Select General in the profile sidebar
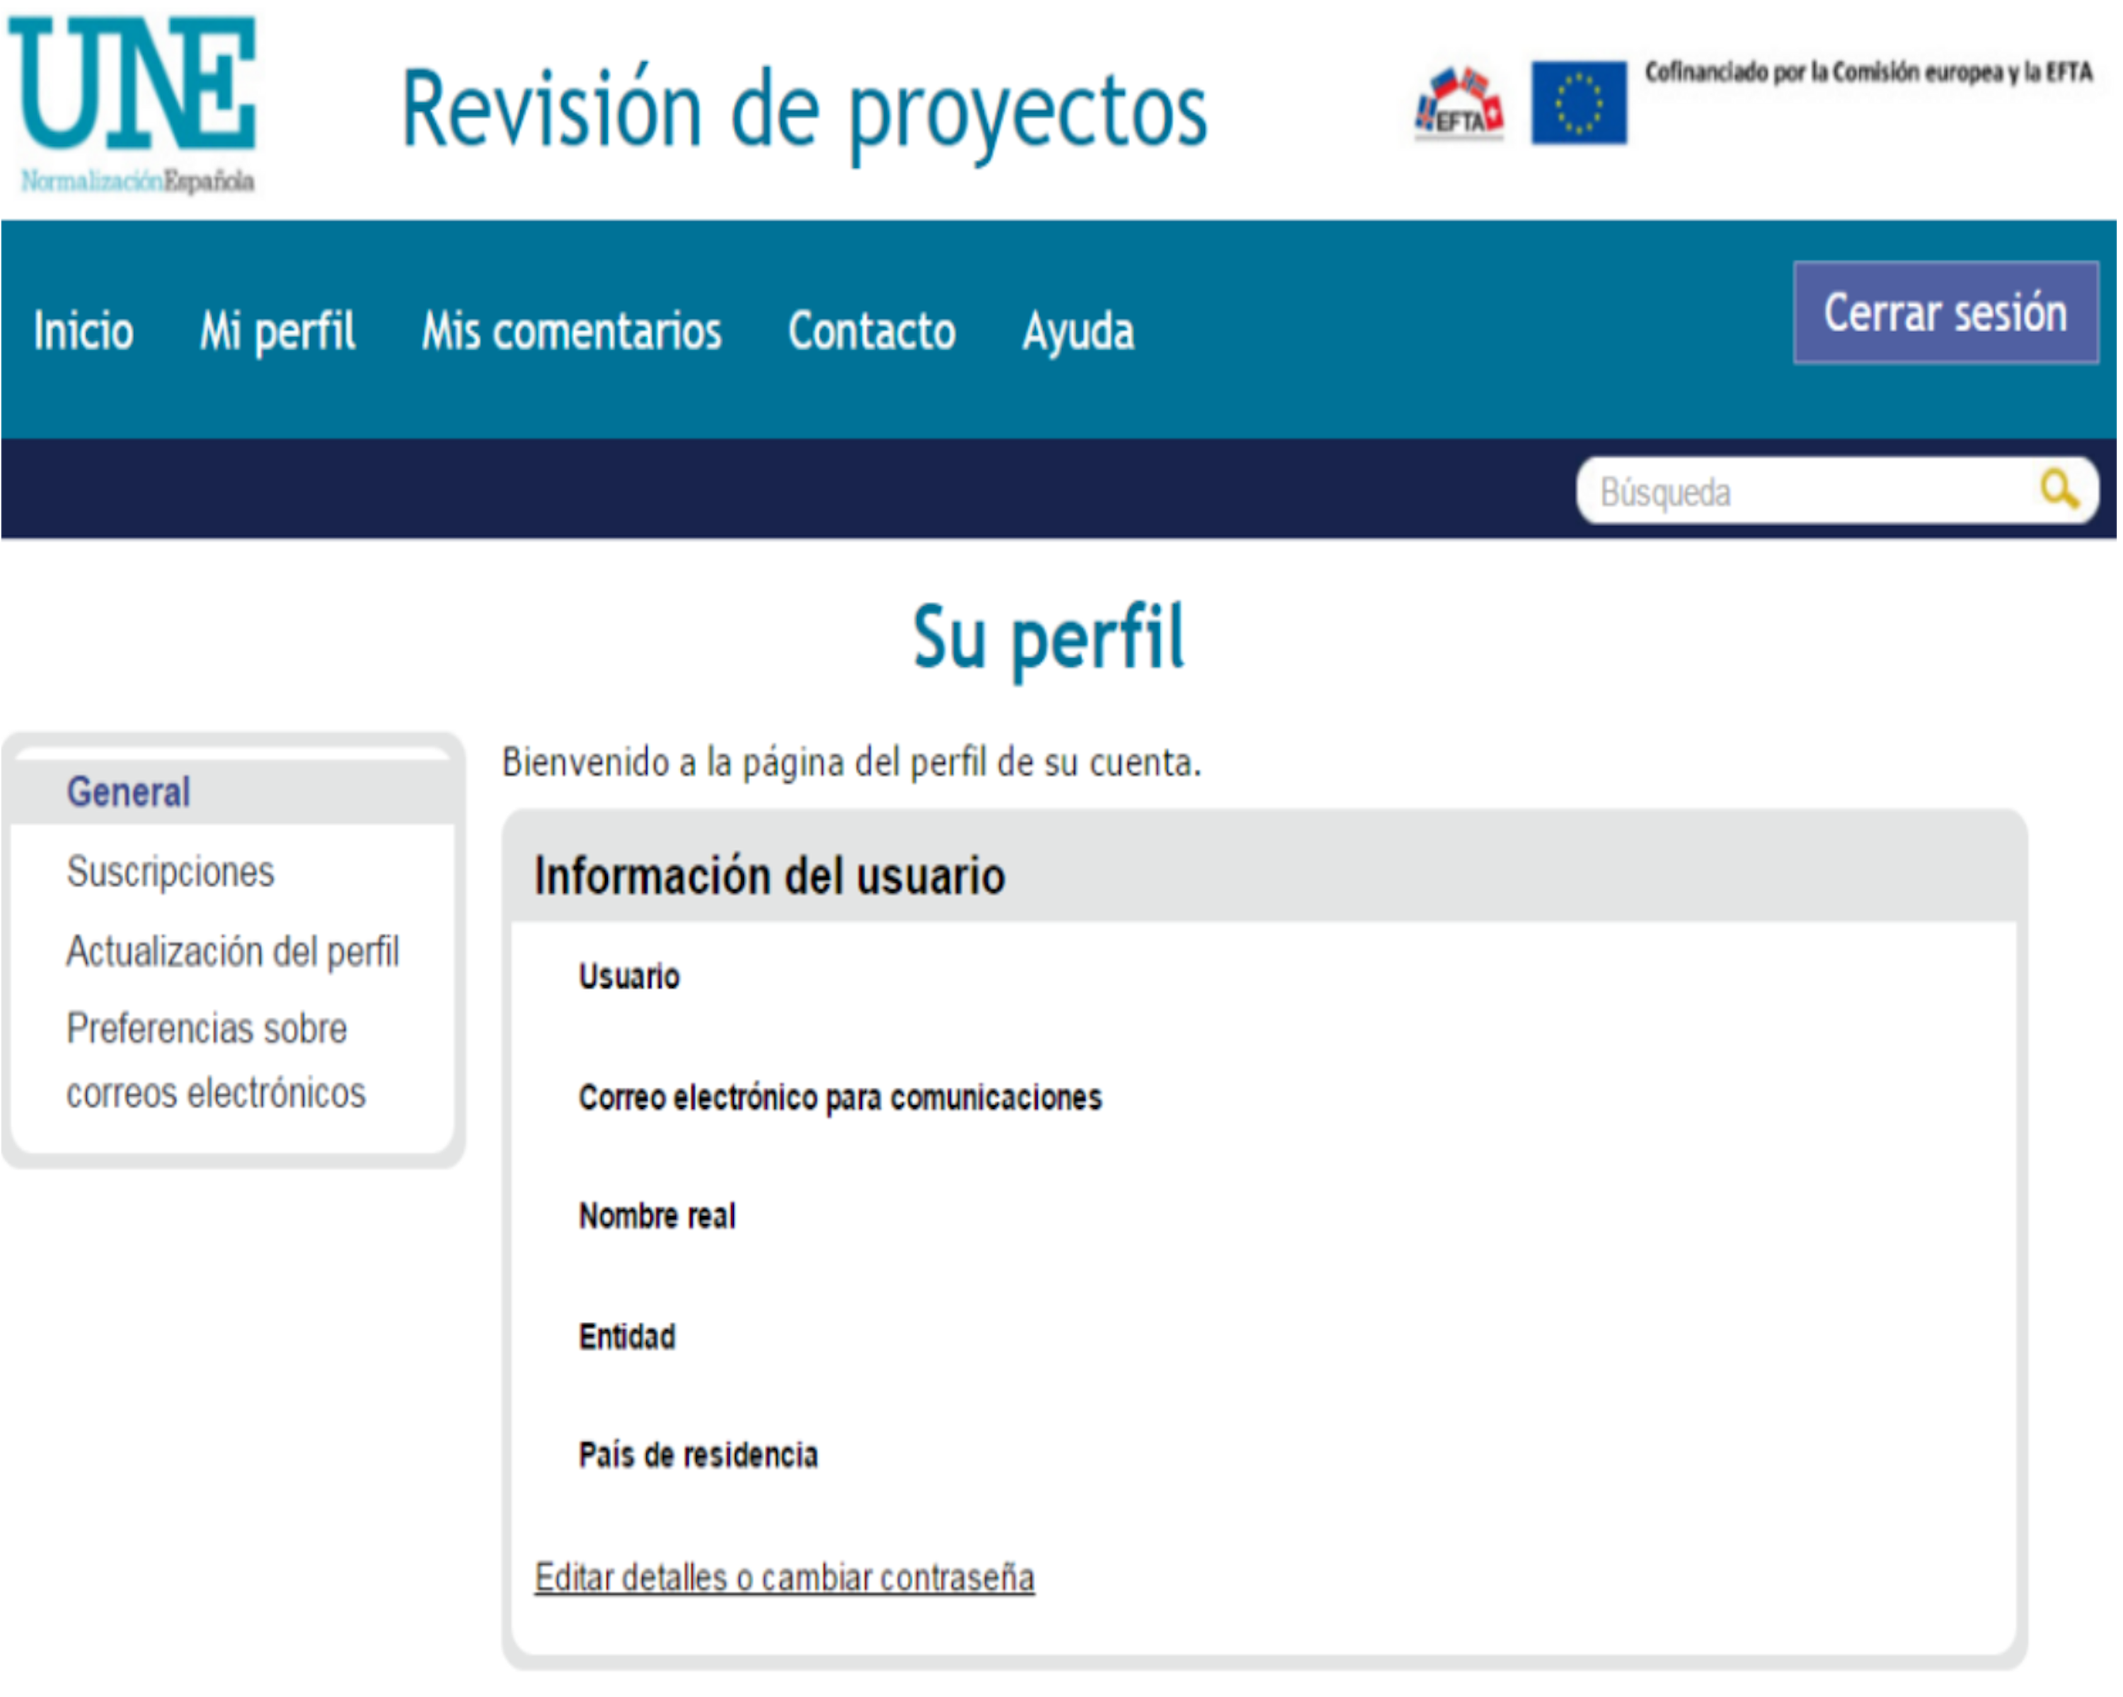The image size is (2123, 1697). coord(231,792)
